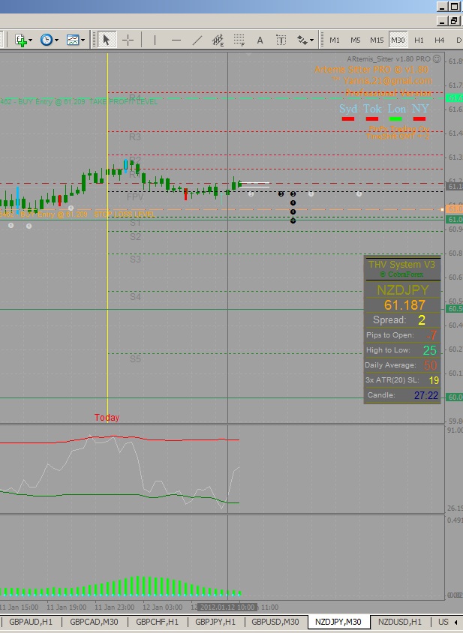
Task: Switch chart to M5 timeframe
Action: [355, 40]
